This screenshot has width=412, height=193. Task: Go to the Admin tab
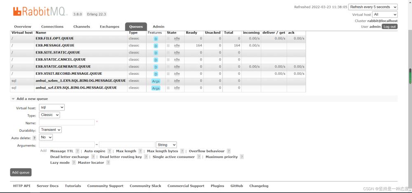(158, 27)
